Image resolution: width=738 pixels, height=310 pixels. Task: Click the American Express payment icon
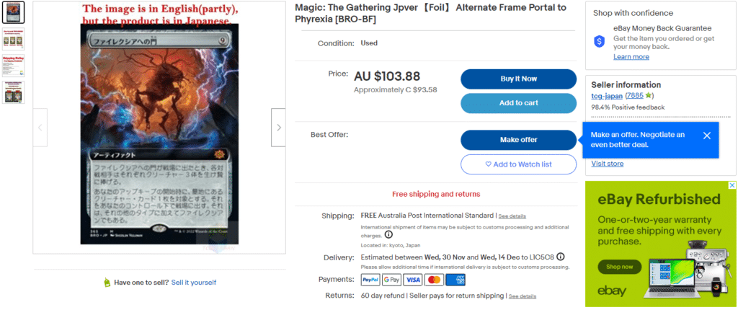455,279
